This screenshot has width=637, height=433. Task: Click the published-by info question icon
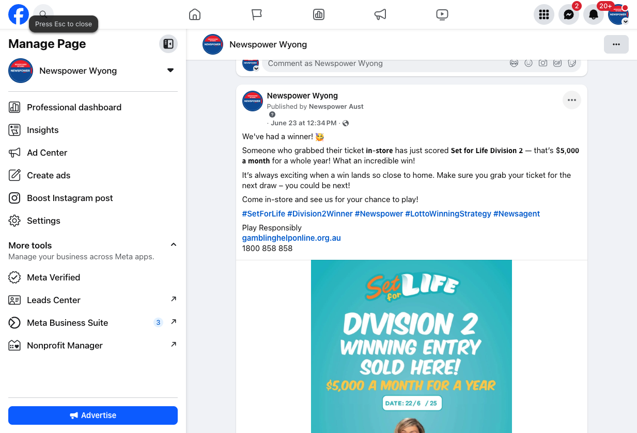272,114
